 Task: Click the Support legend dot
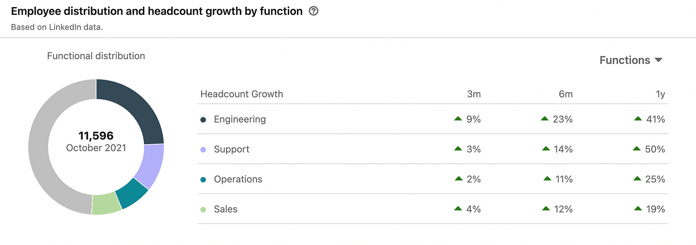(x=203, y=149)
